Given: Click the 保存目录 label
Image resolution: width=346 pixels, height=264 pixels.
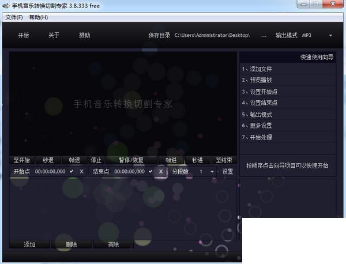Looking at the screenshot, I should point(159,35).
